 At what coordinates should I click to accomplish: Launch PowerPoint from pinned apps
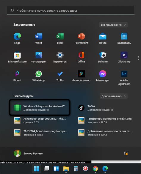pos(81,38)
